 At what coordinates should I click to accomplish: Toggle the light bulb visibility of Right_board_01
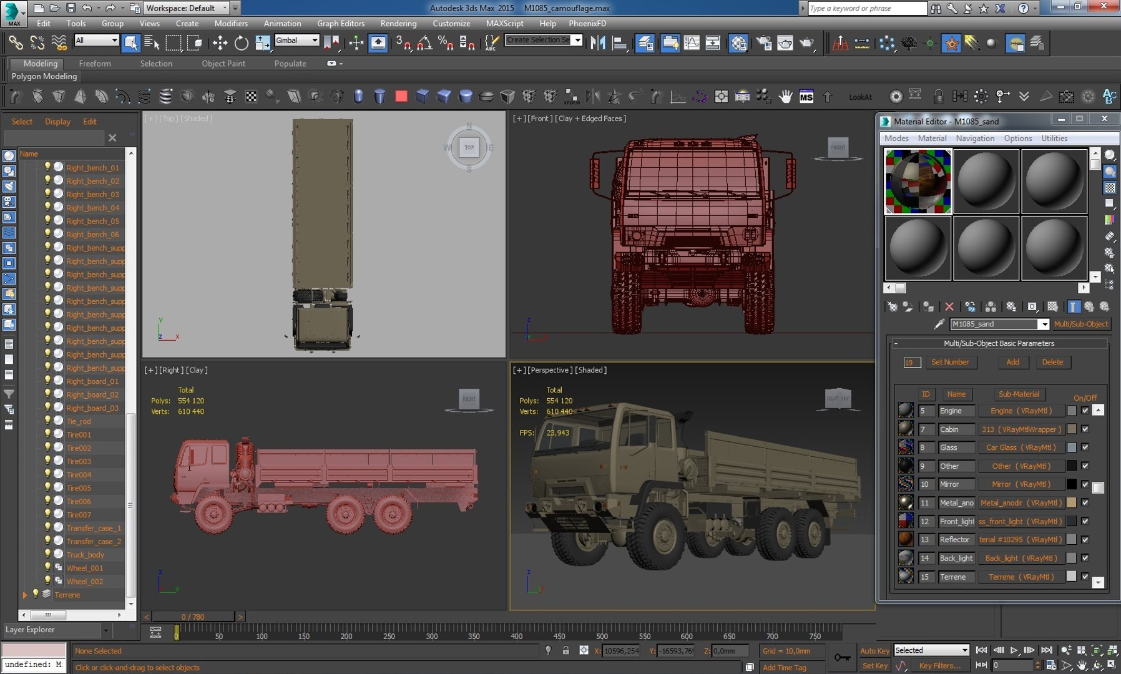pos(47,381)
